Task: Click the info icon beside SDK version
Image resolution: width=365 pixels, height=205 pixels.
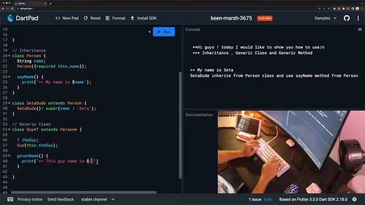Action: pyautogui.click(x=354, y=199)
